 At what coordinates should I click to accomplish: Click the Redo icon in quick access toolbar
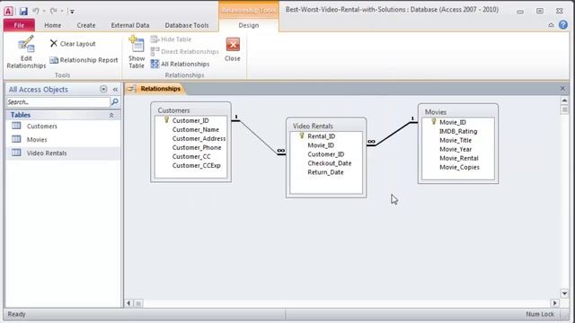click(x=53, y=12)
